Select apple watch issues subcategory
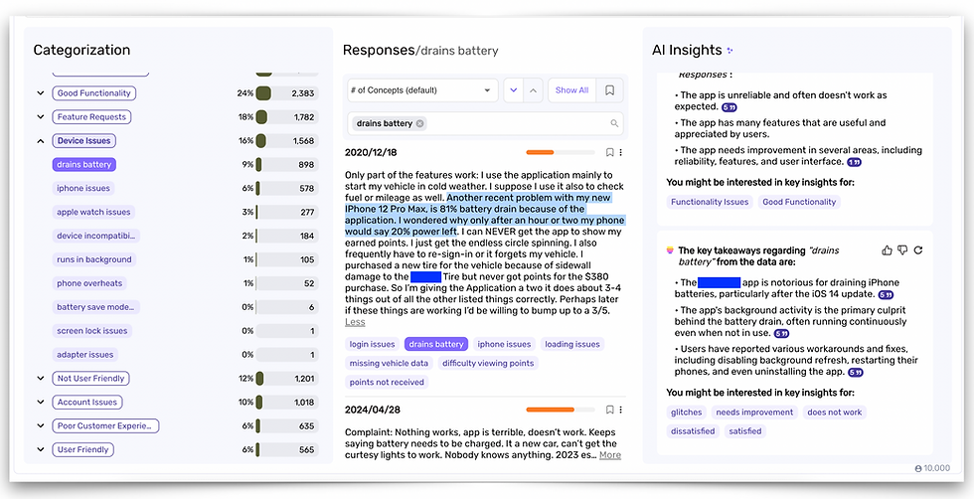Screen dimensions: 974x499 click(x=93, y=212)
